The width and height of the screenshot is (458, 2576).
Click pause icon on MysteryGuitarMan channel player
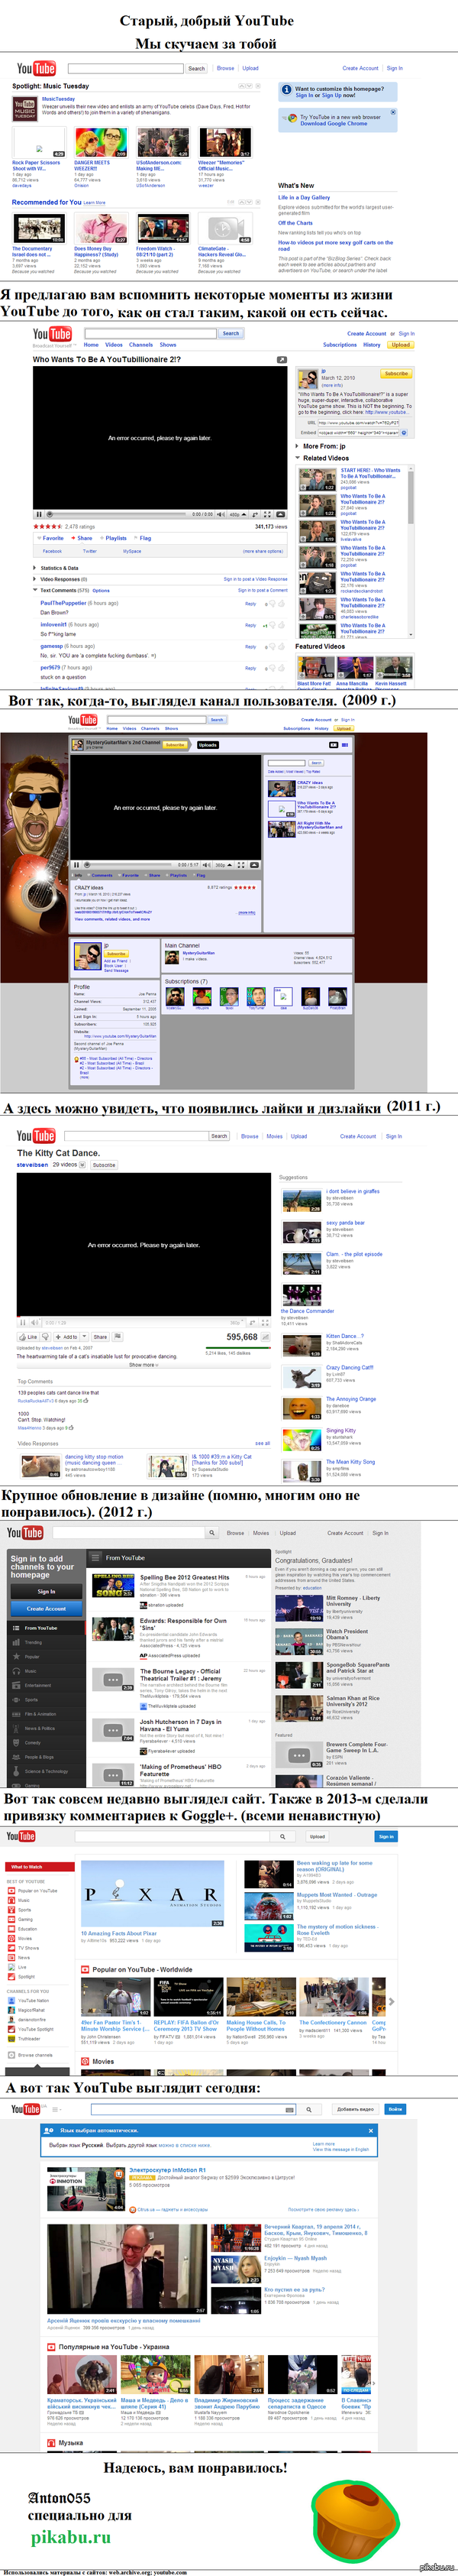(76, 864)
